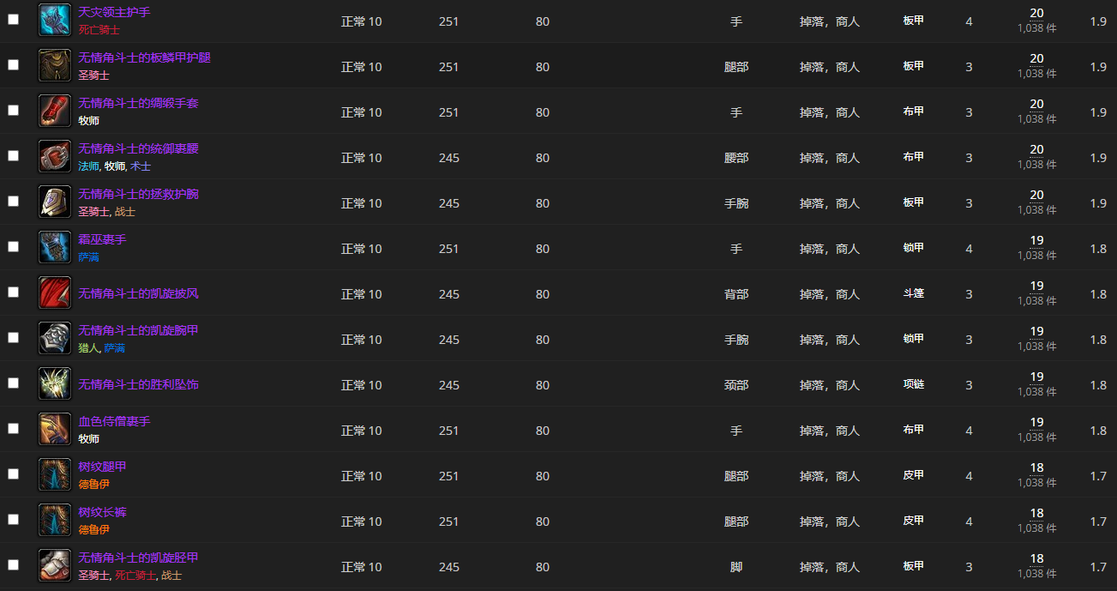Click the 血色侍僧裹手 item icon
The height and width of the screenshot is (591, 1117).
point(55,429)
